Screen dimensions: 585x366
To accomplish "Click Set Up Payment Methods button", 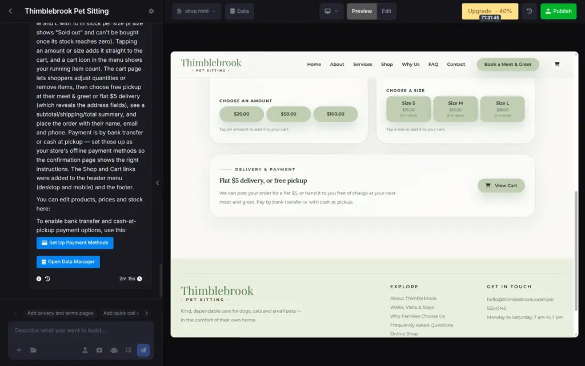I will 75,242.
